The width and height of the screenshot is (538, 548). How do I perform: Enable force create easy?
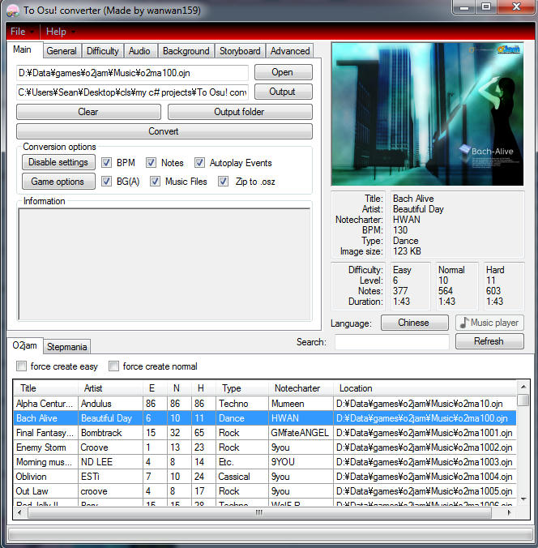coord(21,366)
